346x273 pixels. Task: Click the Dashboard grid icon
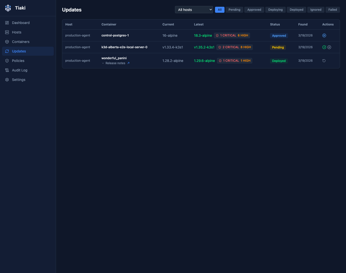[7, 23]
